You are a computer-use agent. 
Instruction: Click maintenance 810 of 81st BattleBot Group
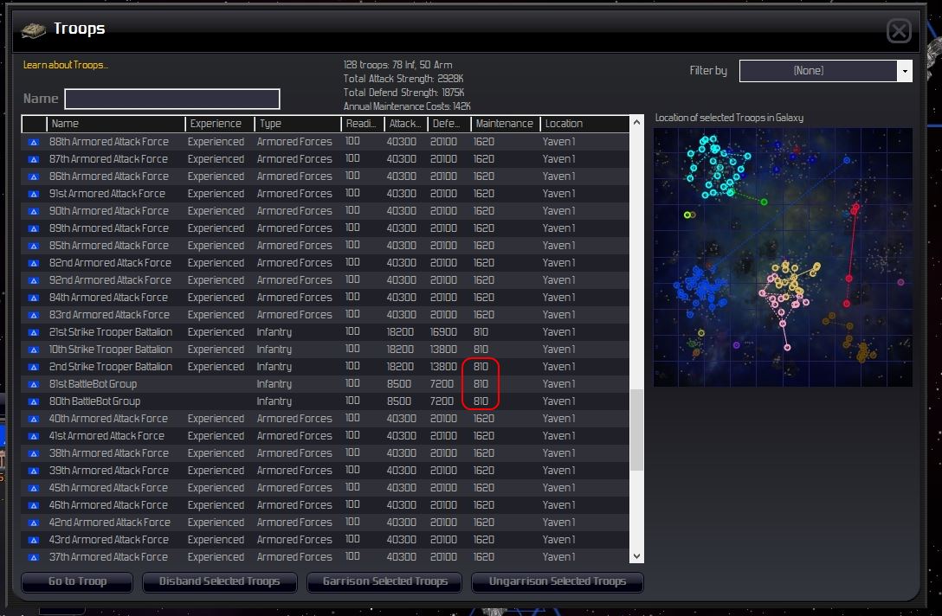[481, 384]
